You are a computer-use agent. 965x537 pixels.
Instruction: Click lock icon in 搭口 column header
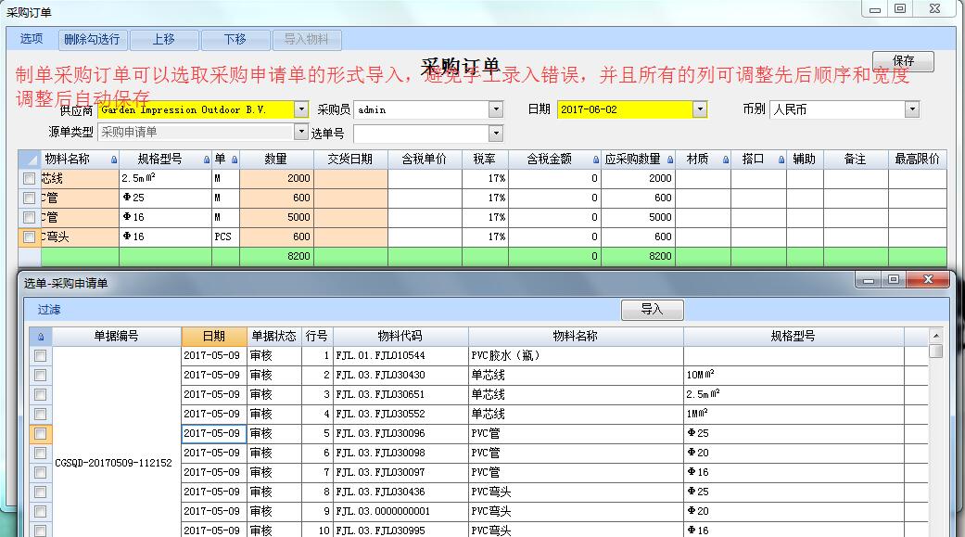point(781,160)
